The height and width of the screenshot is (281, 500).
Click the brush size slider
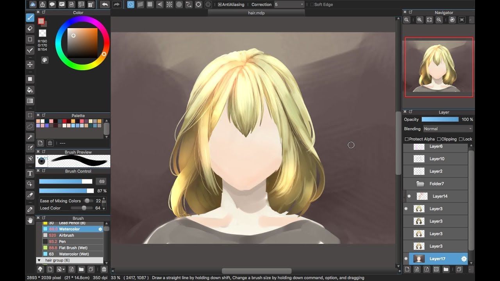click(66, 181)
